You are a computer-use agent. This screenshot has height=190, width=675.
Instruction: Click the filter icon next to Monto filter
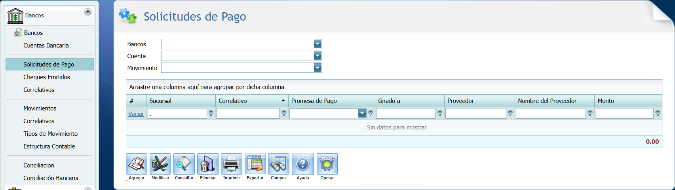click(x=658, y=114)
